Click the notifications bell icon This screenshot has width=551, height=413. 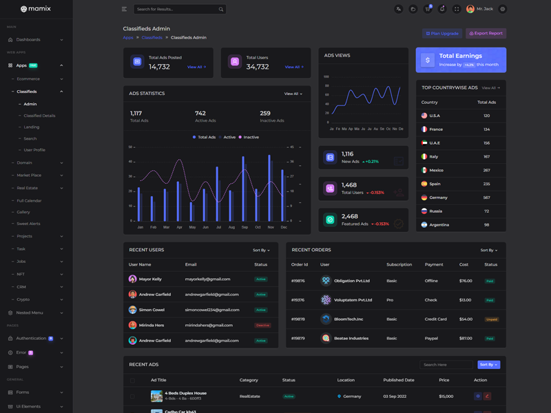coord(442,9)
